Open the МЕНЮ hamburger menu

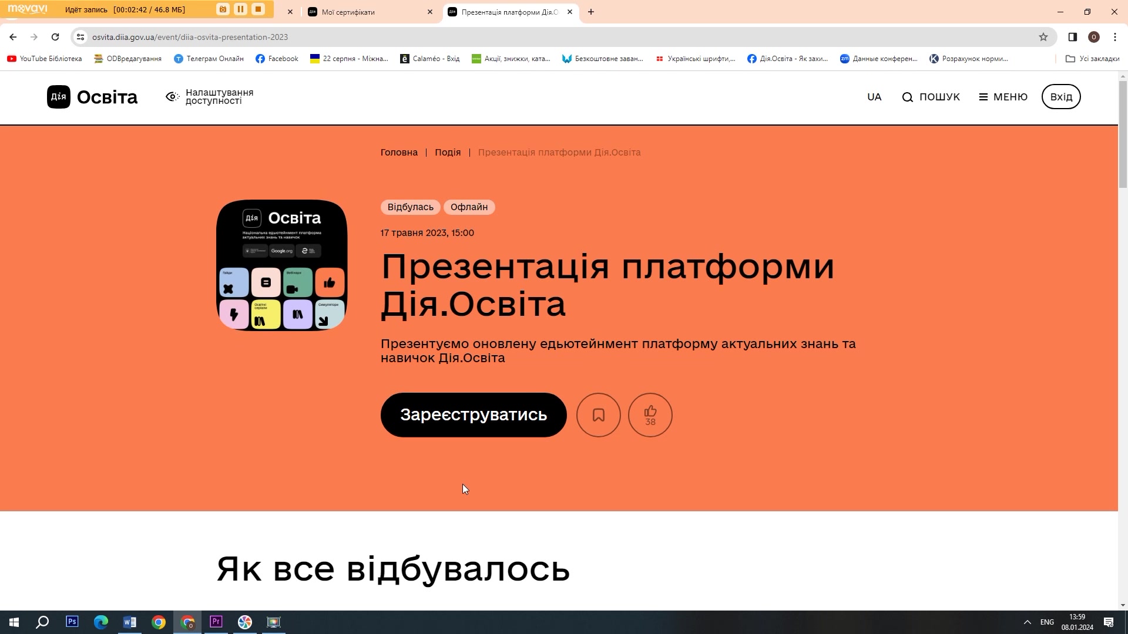(1003, 97)
